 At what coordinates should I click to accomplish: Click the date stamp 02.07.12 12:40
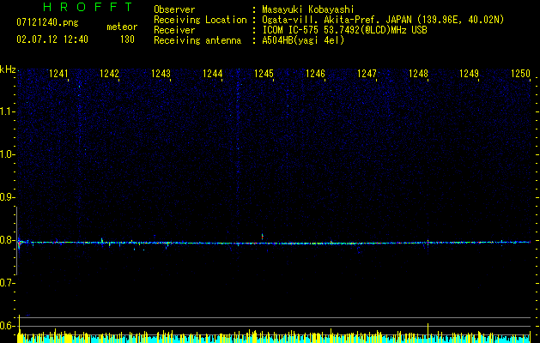tap(52, 39)
